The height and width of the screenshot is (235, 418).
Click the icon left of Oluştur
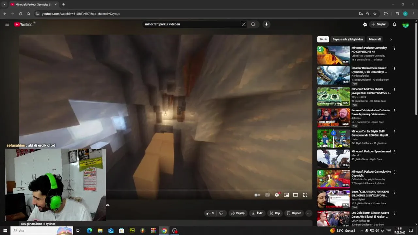(365, 24)
